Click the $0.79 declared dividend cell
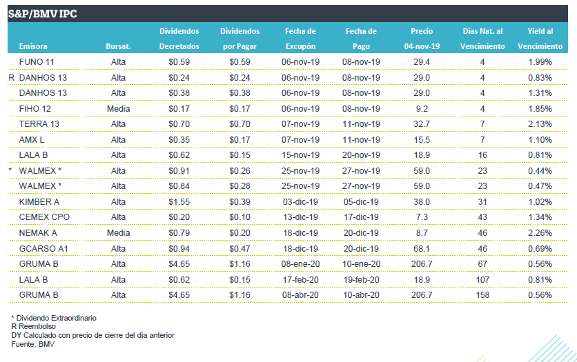The image size is (577, 362). 179,233
